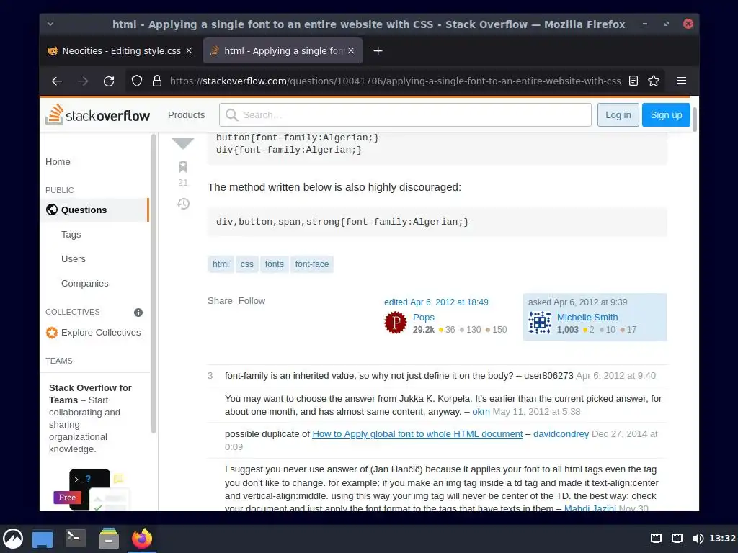
Task: Click the browser back arrow
Action: click(57, 81)
